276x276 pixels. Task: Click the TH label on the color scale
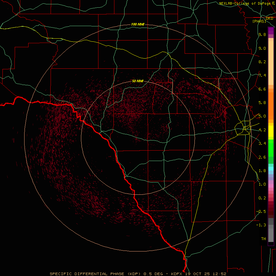coord(263,239)
